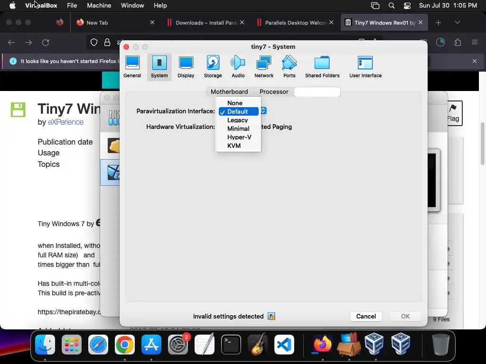Image resolution: width=486 pixels, height=364 pixels.
Task: Select the System settings category
Action: [159, 67]
